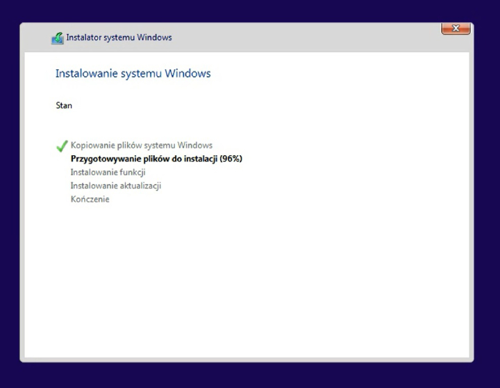Viewport: 500px width, 388px height.
Task: Close the Instalator systemu Windows dialog
Action: click(456, 28)
